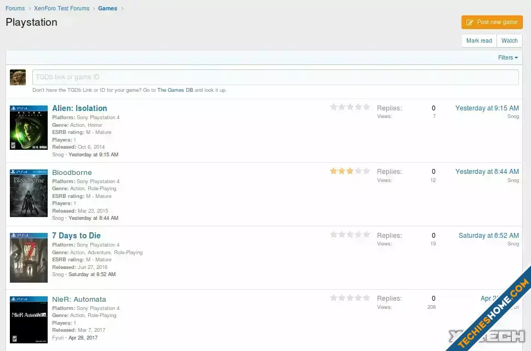Click the Mark read button
Screen dimensions: 531x351
click(479, 40)
